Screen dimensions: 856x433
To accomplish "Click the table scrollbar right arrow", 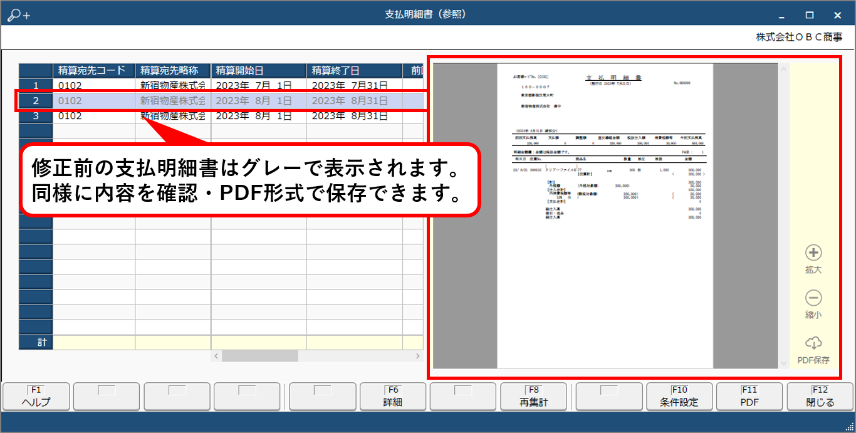I will pos(418,356).
